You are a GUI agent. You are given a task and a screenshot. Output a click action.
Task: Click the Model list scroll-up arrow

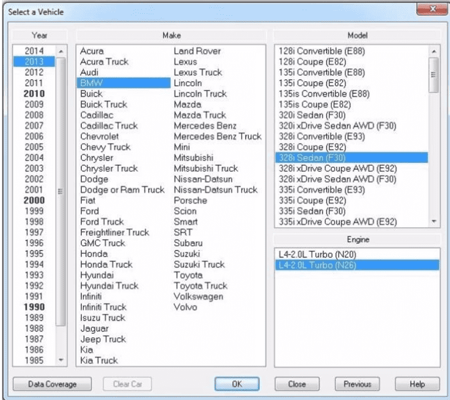point(434,52)
